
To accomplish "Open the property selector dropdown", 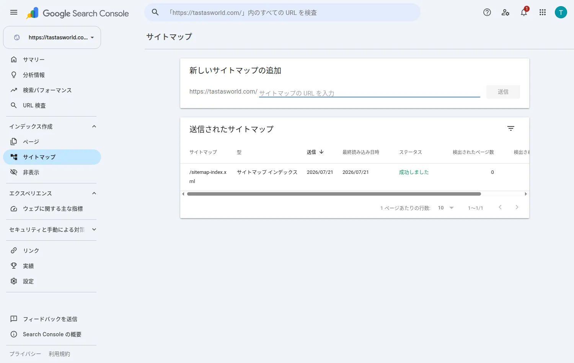I will click(52, 37).
